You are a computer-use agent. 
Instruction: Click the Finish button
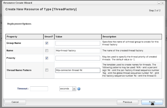(152, 102)
